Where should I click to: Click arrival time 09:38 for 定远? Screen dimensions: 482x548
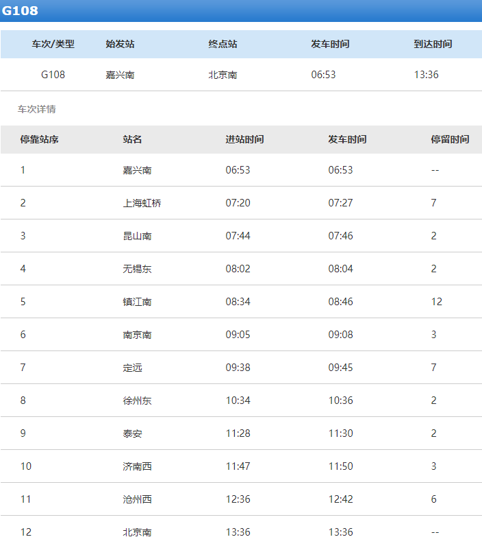point(238,368)
